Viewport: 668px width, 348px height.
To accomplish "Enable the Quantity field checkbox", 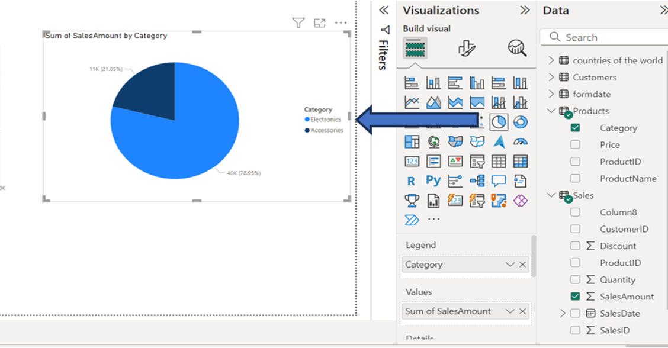I will coord(574,279).
